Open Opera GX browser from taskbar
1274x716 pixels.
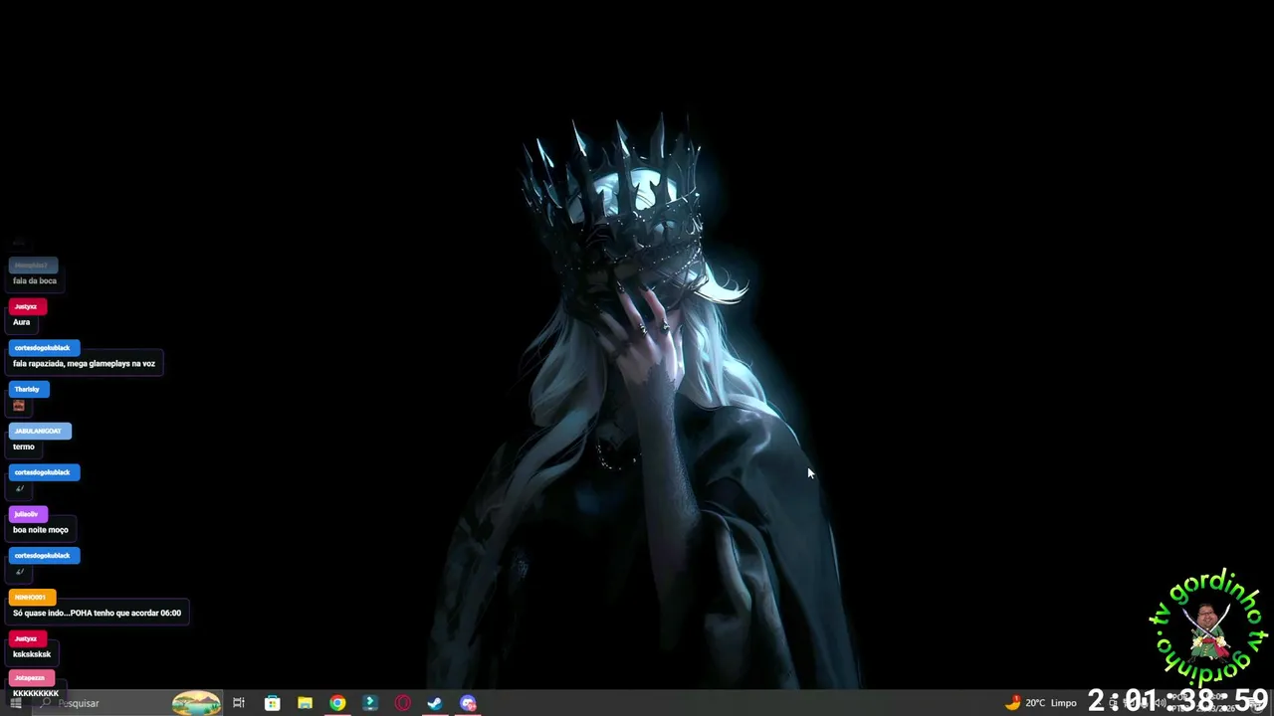point(403,703)
